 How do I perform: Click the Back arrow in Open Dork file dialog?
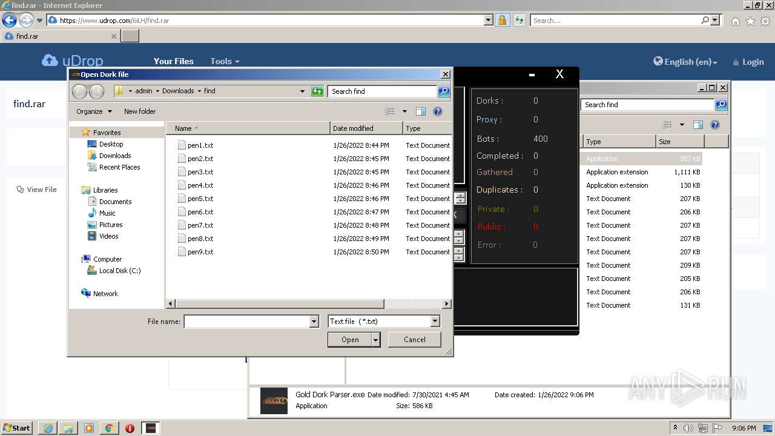click(x=79, y=91)
